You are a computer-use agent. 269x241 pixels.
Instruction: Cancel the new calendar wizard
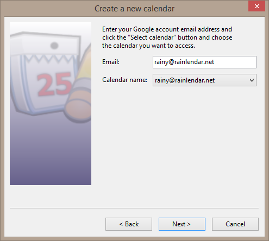click(x=235, y=224)
